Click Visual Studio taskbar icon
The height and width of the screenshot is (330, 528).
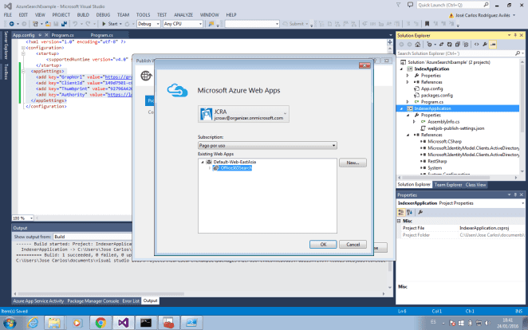[x=124, y=323]
